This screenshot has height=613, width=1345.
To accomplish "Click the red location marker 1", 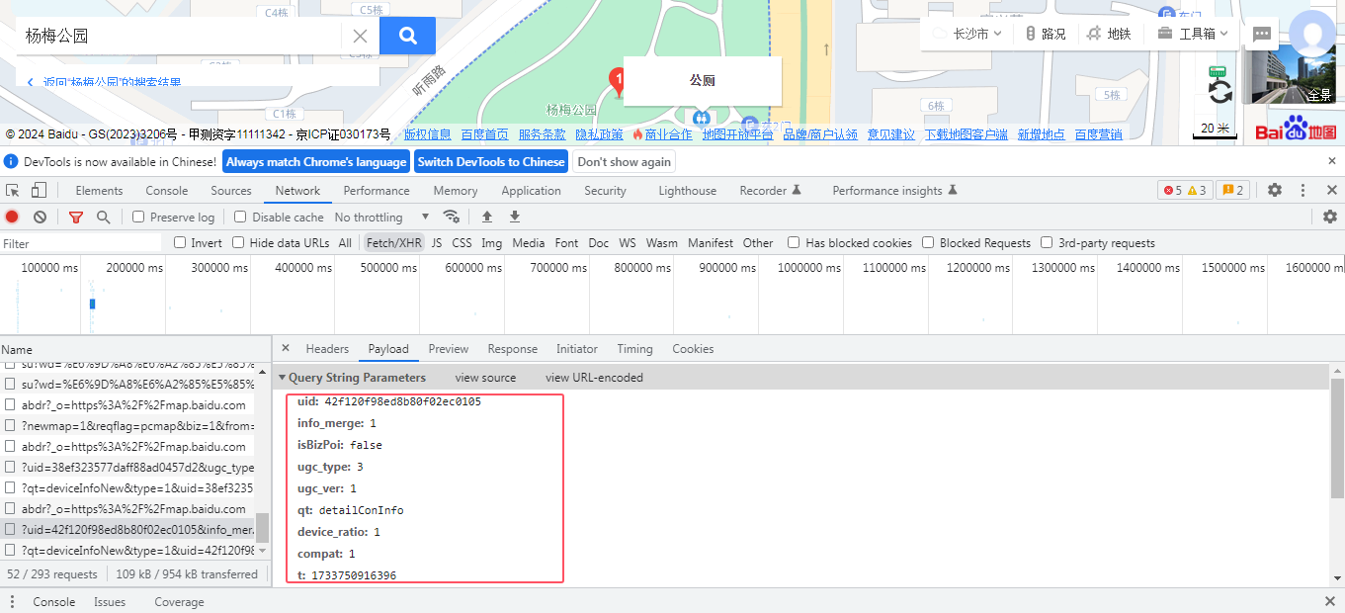I will coord(619,80).
